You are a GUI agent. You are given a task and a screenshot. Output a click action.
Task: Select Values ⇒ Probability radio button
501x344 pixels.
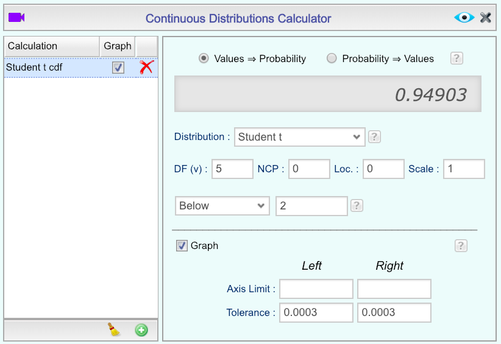(204, 58)
